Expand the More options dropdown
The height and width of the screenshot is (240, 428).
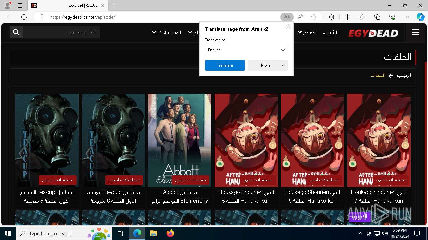(x=268, y=65)
